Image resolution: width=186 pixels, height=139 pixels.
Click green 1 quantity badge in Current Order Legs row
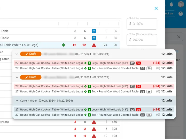[89, 110]
